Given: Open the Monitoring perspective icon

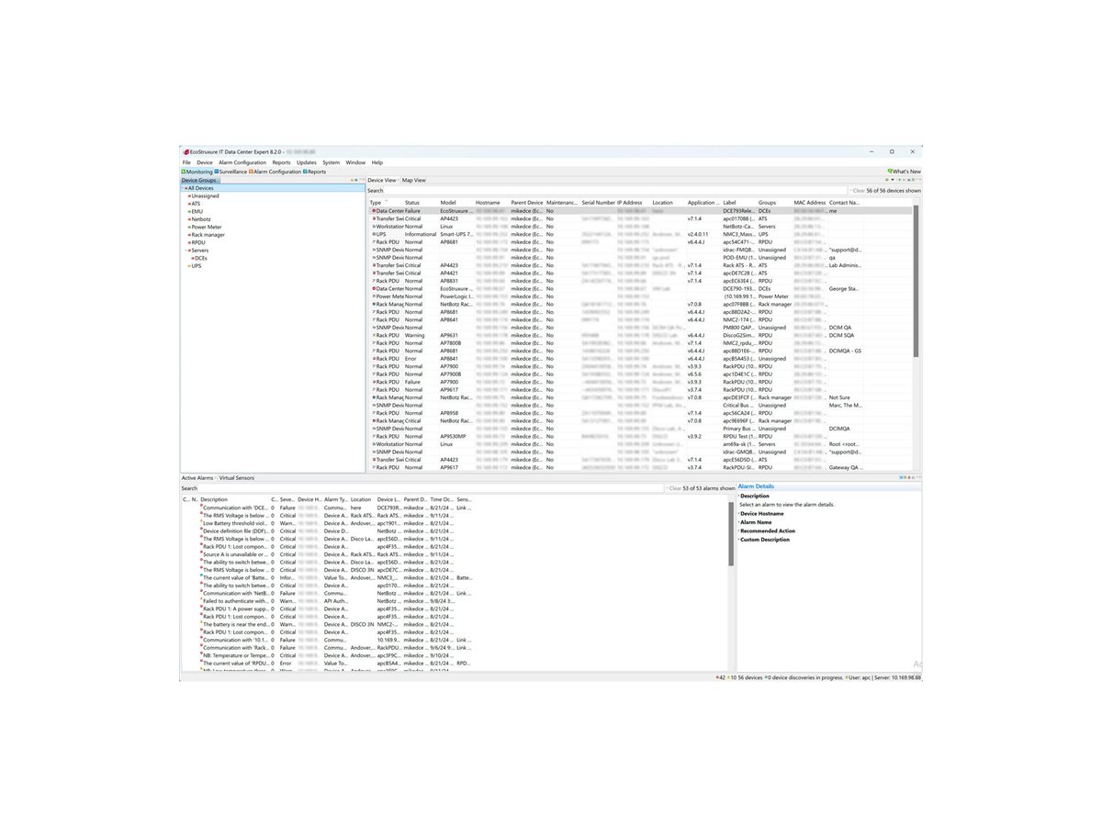Looking at the screenshot, I should (x=184, y=172).
